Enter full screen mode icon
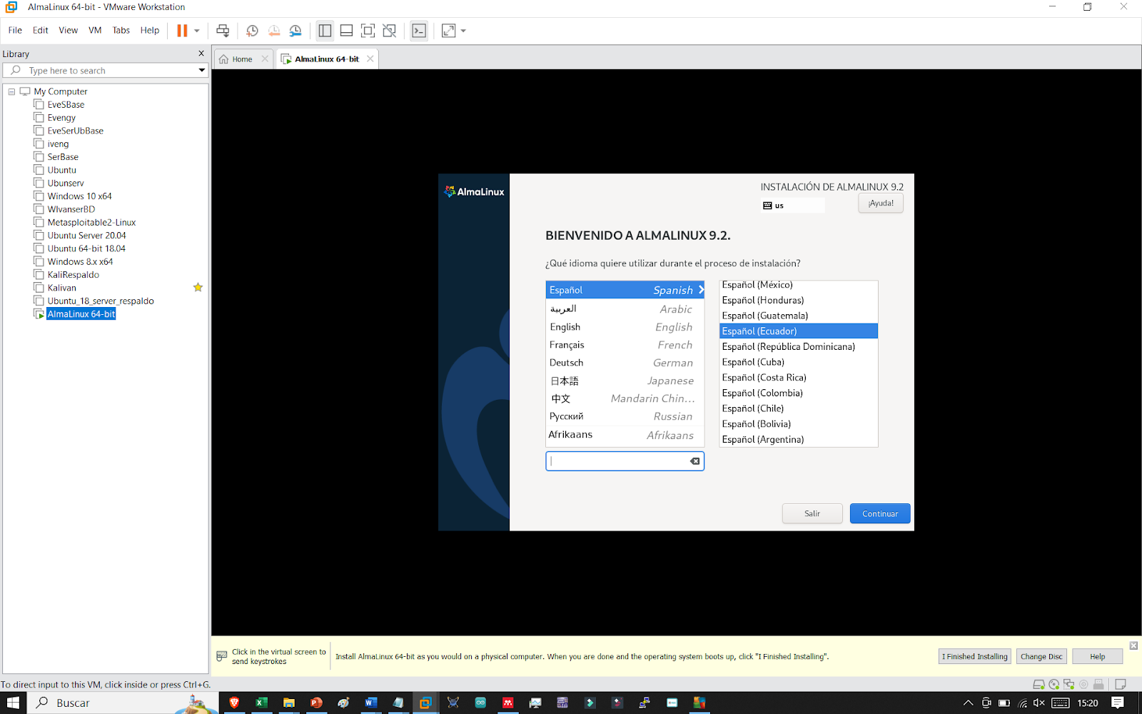 click(368, 31)
